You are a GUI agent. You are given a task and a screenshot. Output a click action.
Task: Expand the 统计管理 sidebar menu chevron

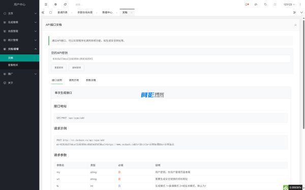pos(36,40)
